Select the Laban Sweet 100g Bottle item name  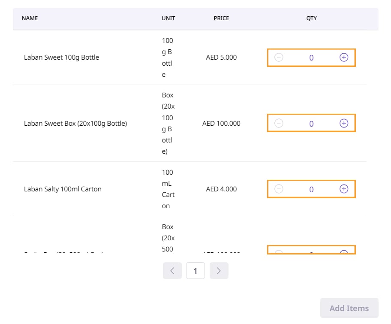point(61,58)
